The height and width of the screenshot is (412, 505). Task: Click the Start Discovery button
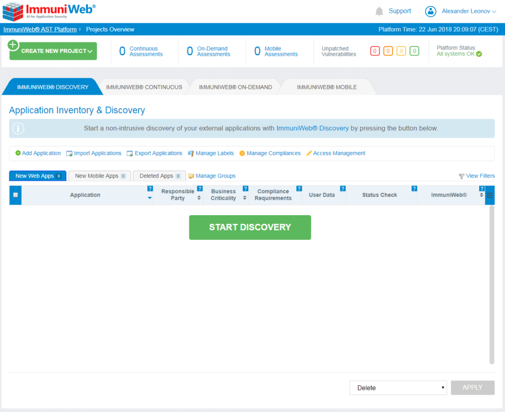coord(250,227)
